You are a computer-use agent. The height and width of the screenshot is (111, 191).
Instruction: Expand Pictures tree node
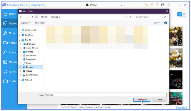pos(21,67)
